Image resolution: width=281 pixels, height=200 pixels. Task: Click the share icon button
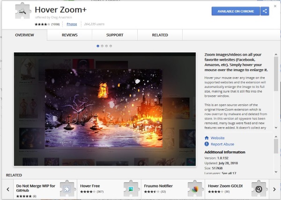point(265,11)
